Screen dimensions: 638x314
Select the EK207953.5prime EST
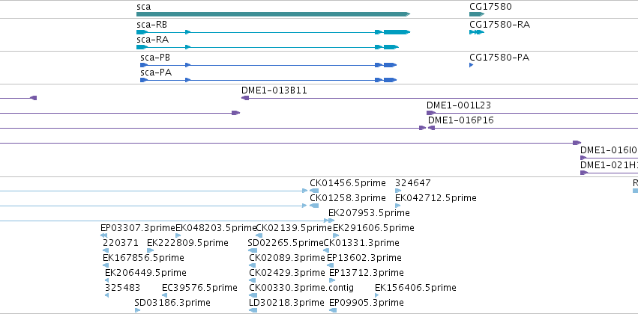331,221
